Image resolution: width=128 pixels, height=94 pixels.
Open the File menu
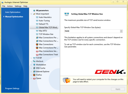point(4,6)
